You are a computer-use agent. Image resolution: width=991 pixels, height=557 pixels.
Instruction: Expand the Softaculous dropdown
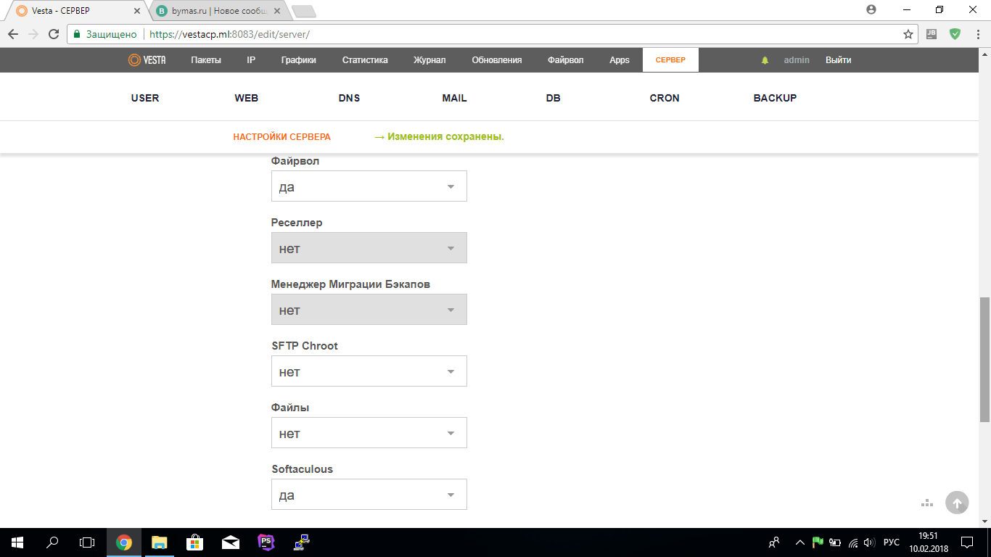coord(369,495)
